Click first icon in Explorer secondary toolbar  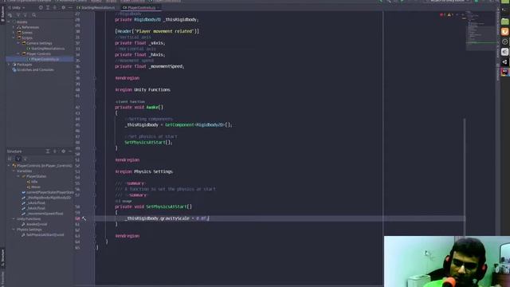pos(10,15)
